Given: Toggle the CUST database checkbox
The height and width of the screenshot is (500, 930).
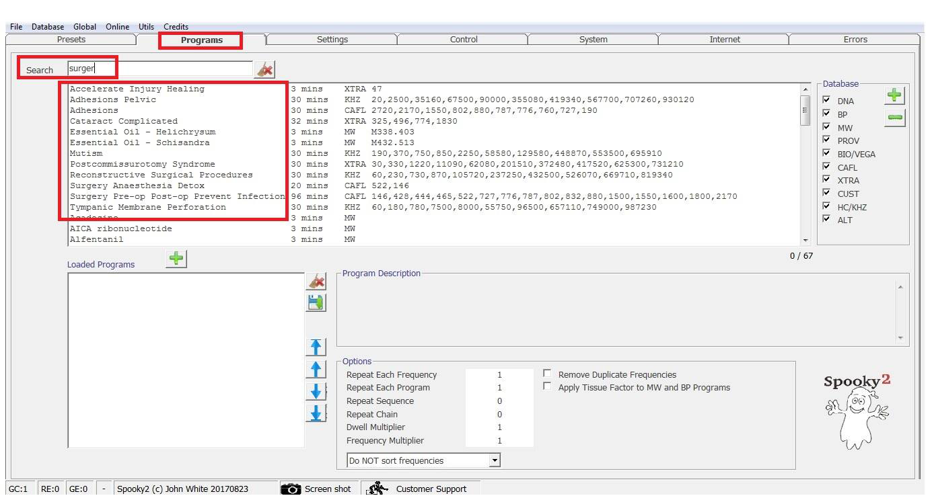Looking at the screenshot, I should 827,192.
